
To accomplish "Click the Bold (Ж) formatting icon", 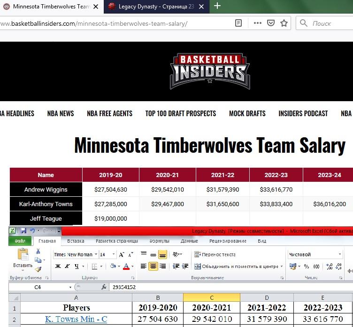I will pyautogui.click(x=58, y=266).
